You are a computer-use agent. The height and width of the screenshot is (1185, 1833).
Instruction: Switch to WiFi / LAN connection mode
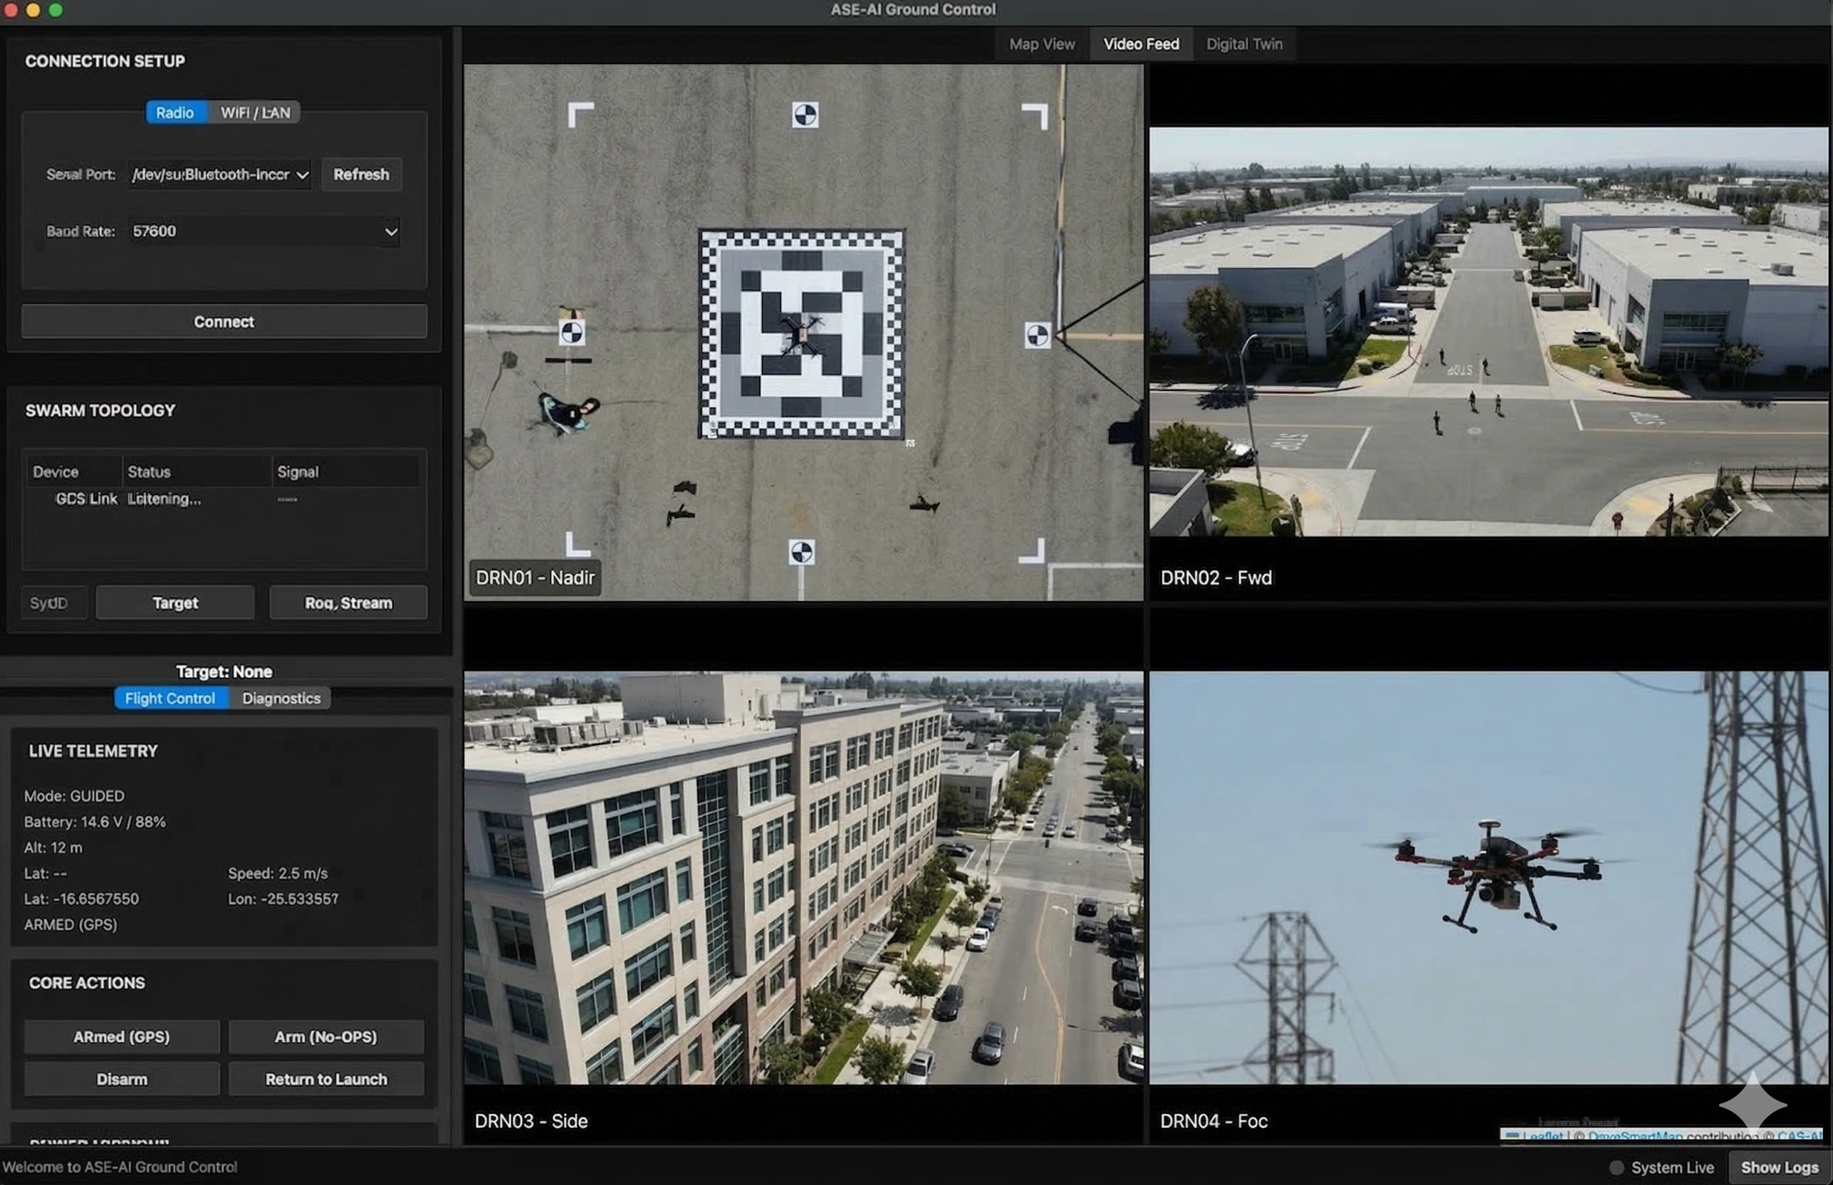point(255,113)
